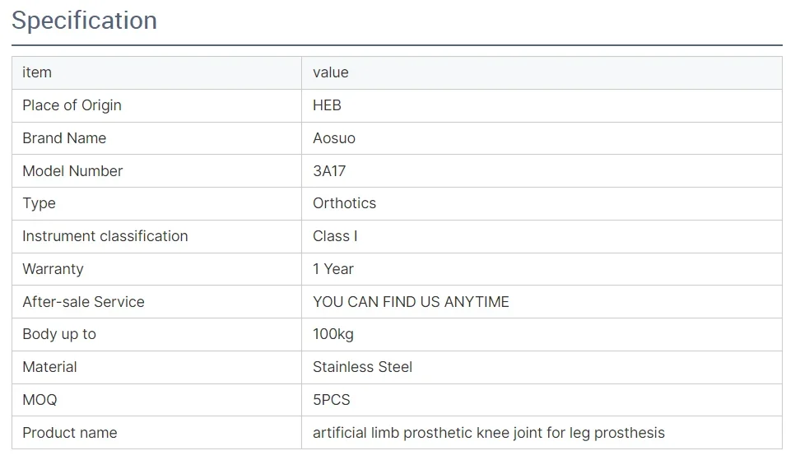This screenshot has width=786, height=460.
Task: Click the YOU CAN FIND US ANYTIME text
Action: (x=411, y=302)
